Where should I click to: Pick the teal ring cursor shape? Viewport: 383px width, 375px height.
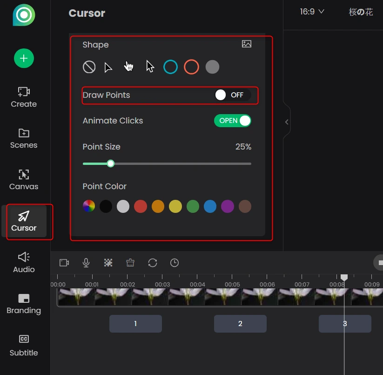pos(170,67)
